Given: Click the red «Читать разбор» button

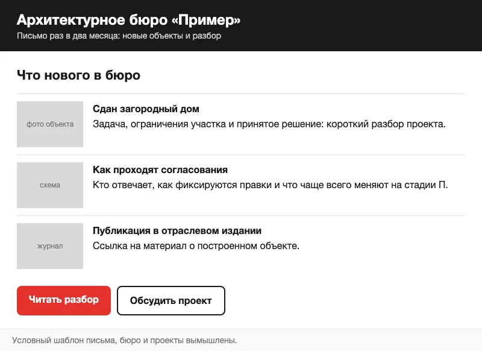Looking at the screenshot, I should click(x=64, y=300).
